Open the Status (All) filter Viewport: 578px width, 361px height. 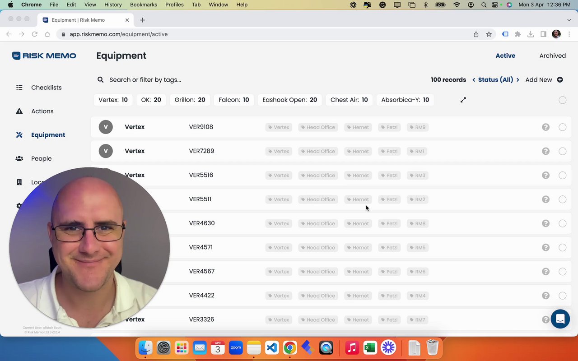coord(495,80)
